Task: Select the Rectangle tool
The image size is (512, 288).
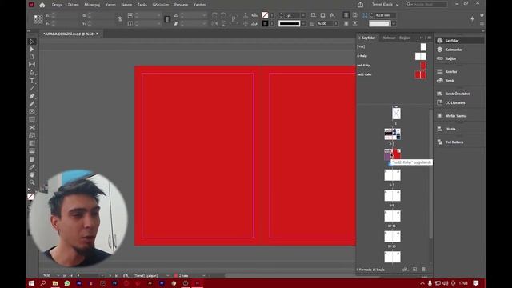Action: 32,120
